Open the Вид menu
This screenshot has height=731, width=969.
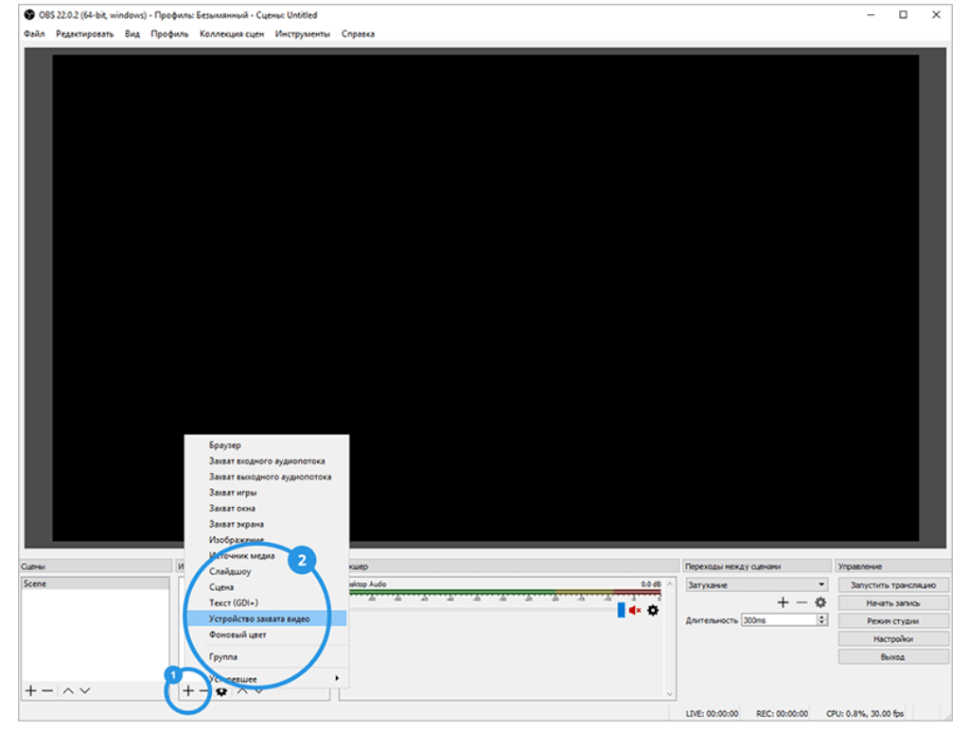click(x=132, y=34)
